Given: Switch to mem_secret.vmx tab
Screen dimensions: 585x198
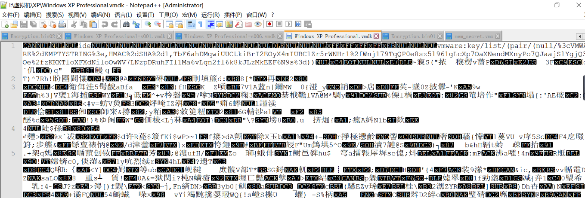Looking at the screenshot, I should tap(474, 37).
